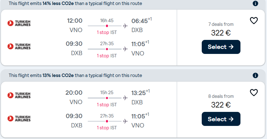Click Turkish Airlines logo on first 09:30 return

coord(19,46)
